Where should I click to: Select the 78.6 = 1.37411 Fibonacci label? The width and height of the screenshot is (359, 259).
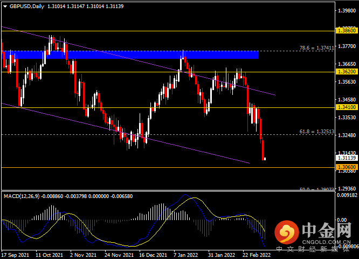pyautogui.click(x=317, y=48)
